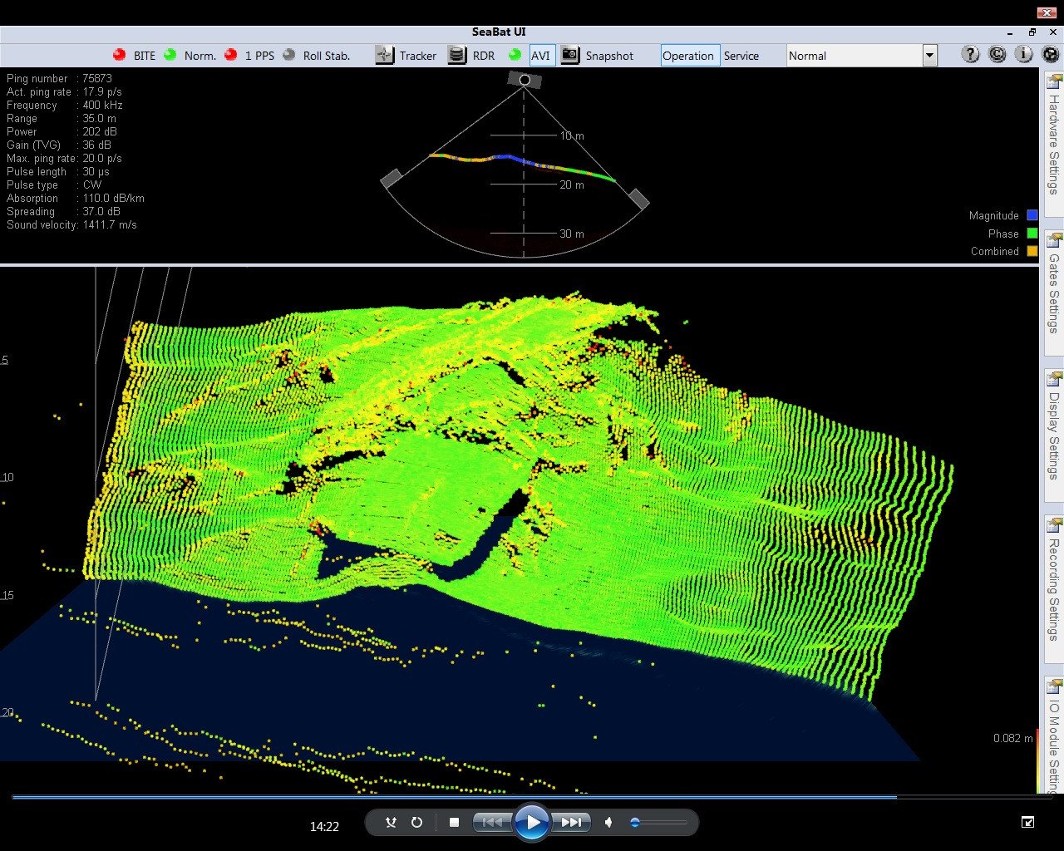Image resolution: width=1064 pixels, height=851 pixels.
Task: Open Hardware Settings side panel
Action: 1053,135
